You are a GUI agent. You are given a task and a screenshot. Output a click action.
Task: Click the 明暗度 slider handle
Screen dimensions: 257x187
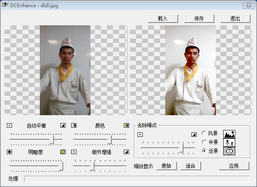click(x=61, y=166)
